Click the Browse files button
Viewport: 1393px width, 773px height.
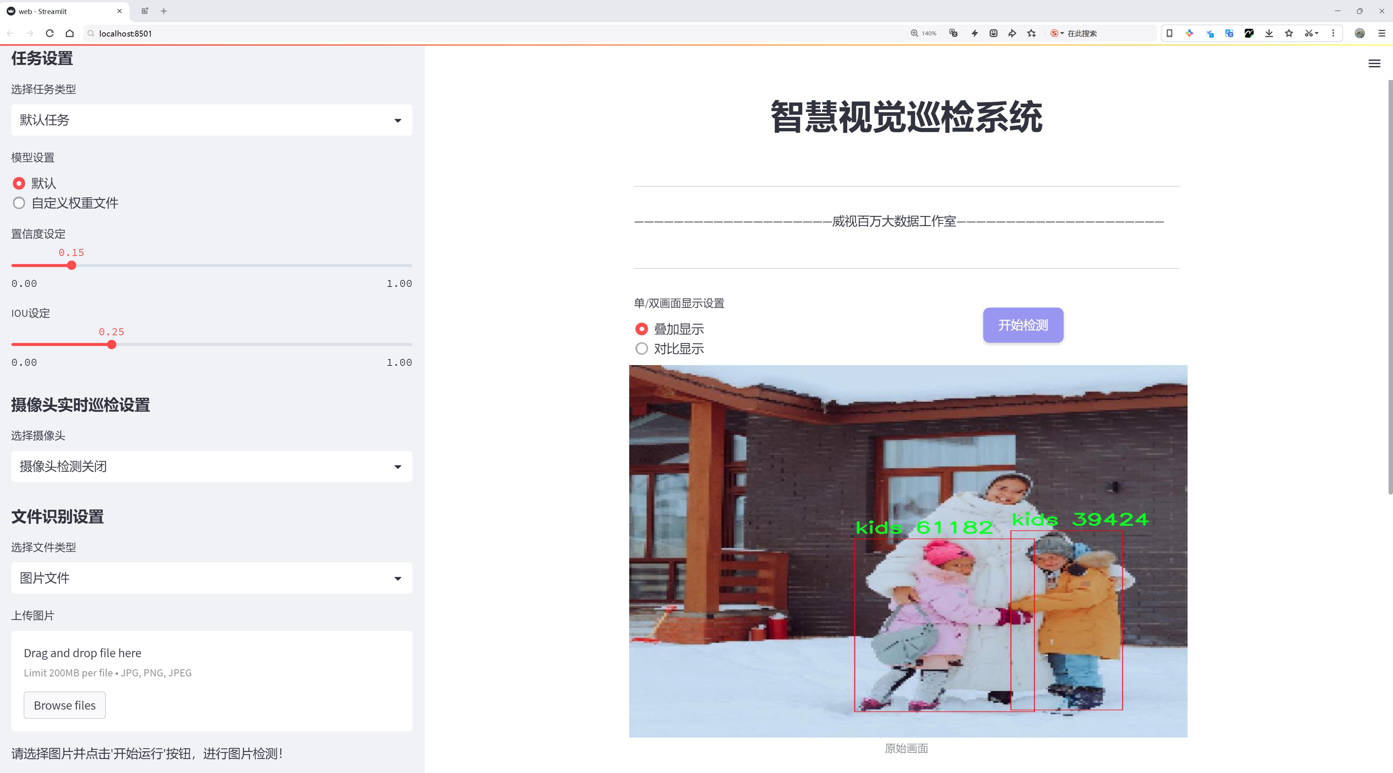tap(64, 705)
